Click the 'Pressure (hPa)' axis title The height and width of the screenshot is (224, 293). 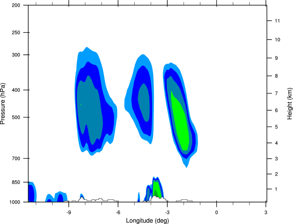[x=3, y=104]
